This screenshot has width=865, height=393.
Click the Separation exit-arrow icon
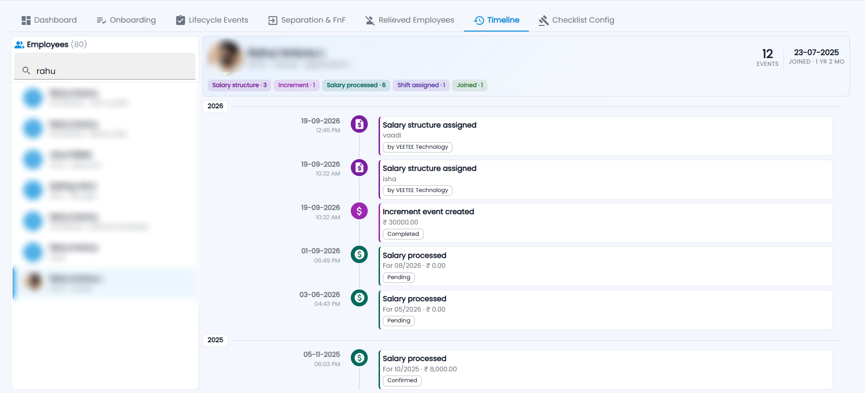coord(273,20)
